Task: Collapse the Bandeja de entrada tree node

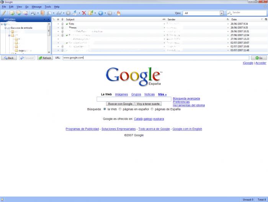Action: click(5, 28)
